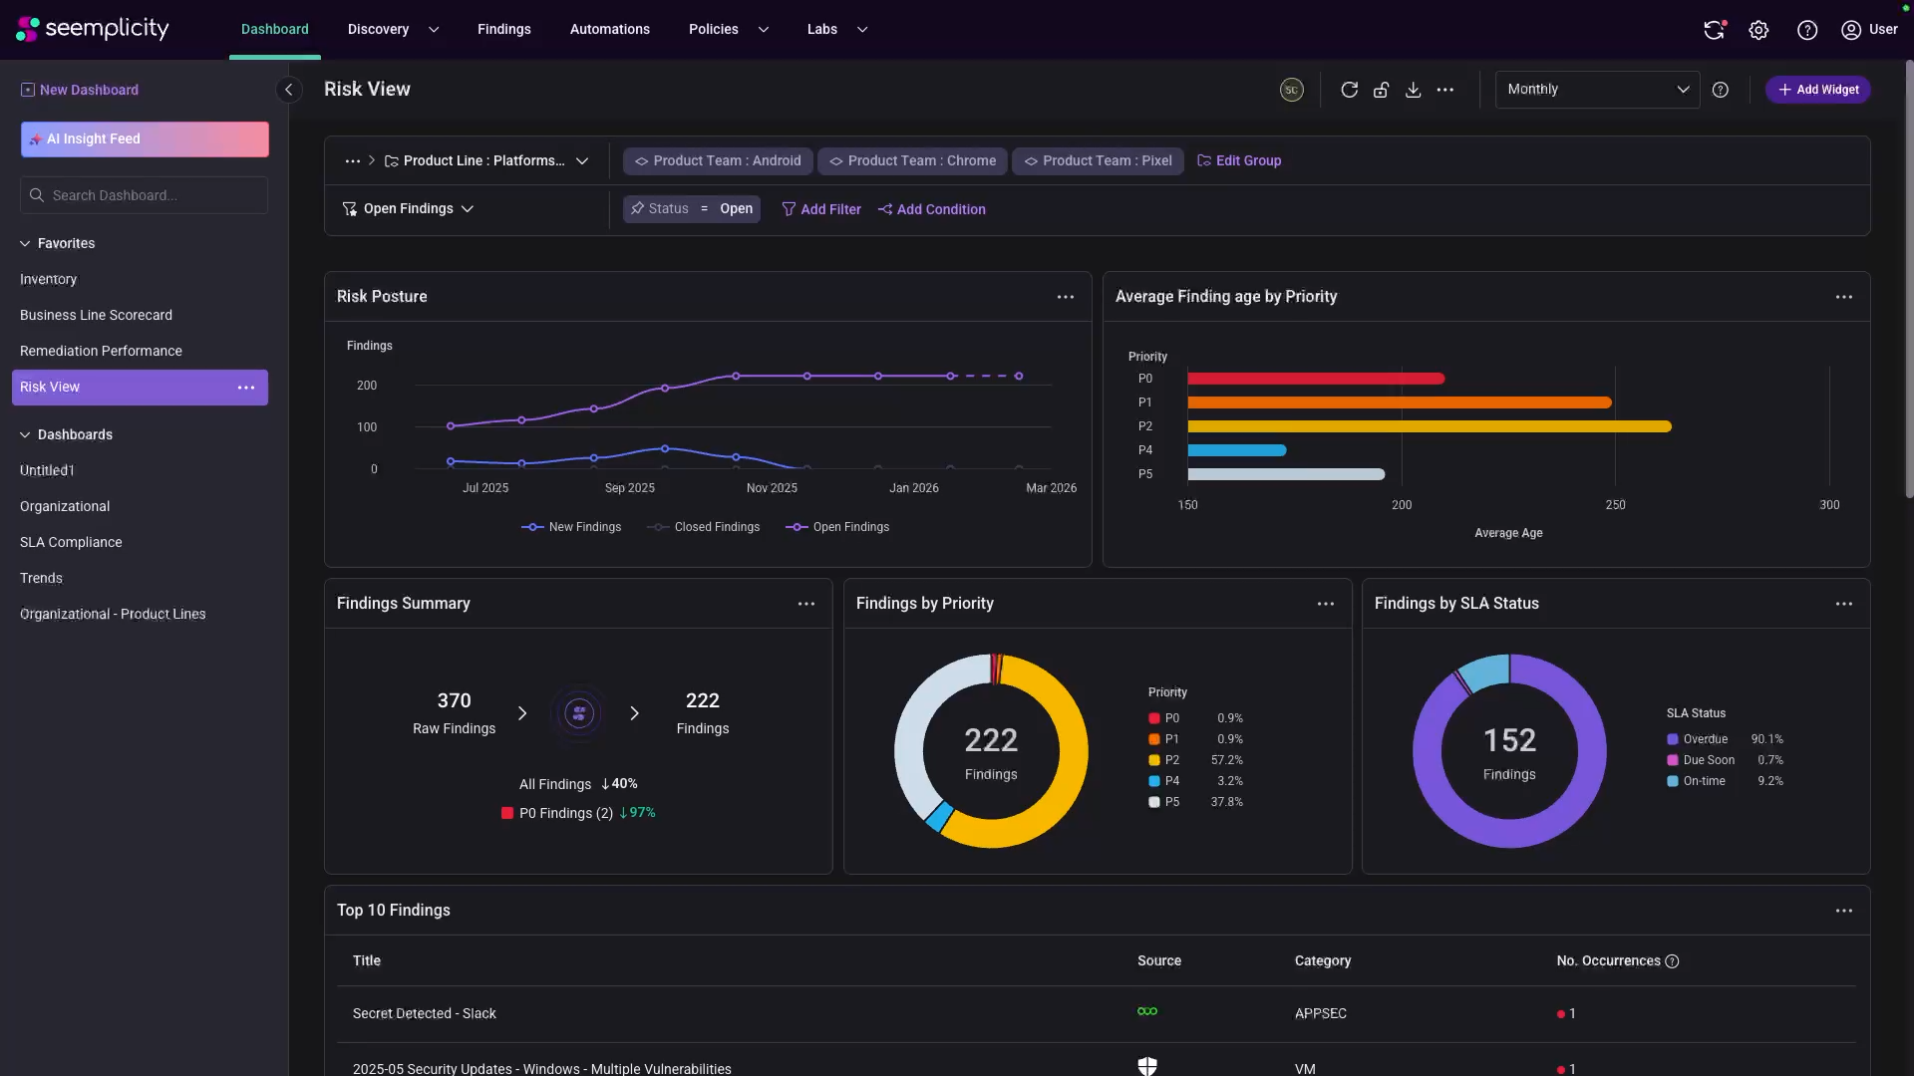Toggle New Findings legend series
1914x1076 pixels.
coord(571,527)
